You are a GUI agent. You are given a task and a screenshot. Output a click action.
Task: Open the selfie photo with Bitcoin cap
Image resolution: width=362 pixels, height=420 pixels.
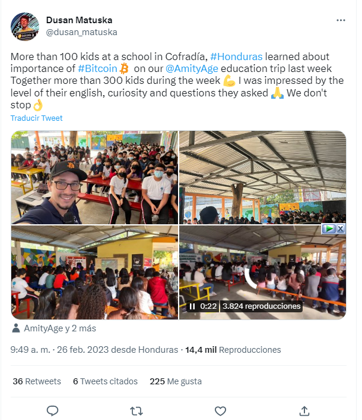tap(94, 177)
